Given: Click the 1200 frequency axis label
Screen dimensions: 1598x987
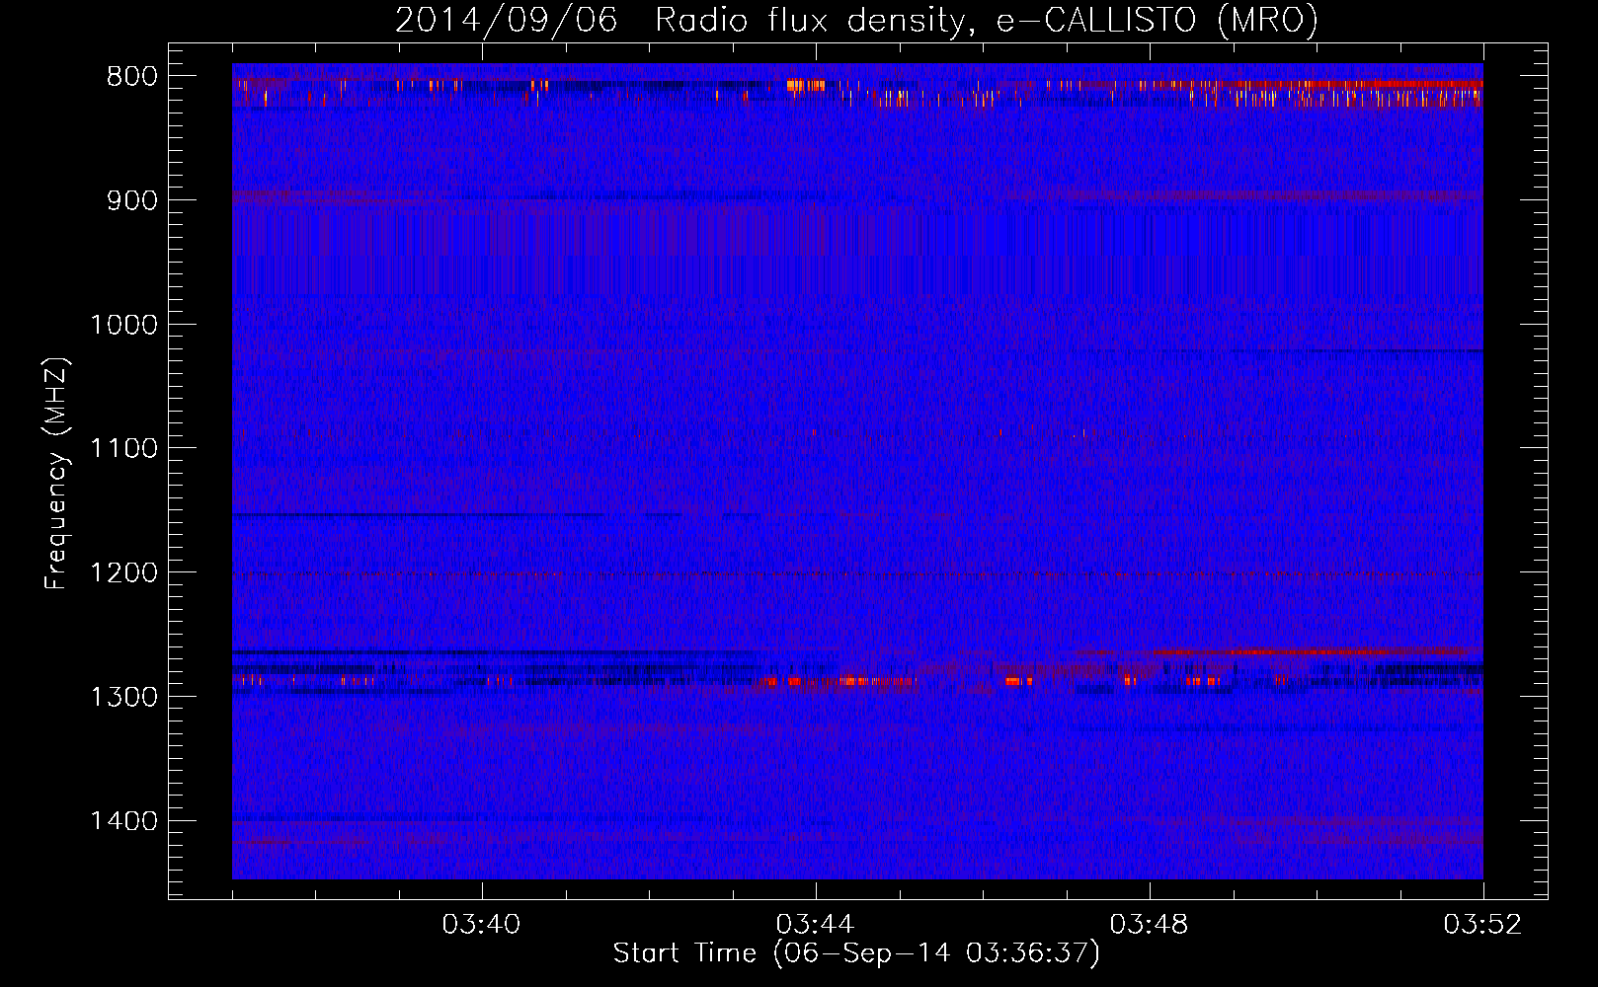Looking at the screenshot, I should (123, 572).
